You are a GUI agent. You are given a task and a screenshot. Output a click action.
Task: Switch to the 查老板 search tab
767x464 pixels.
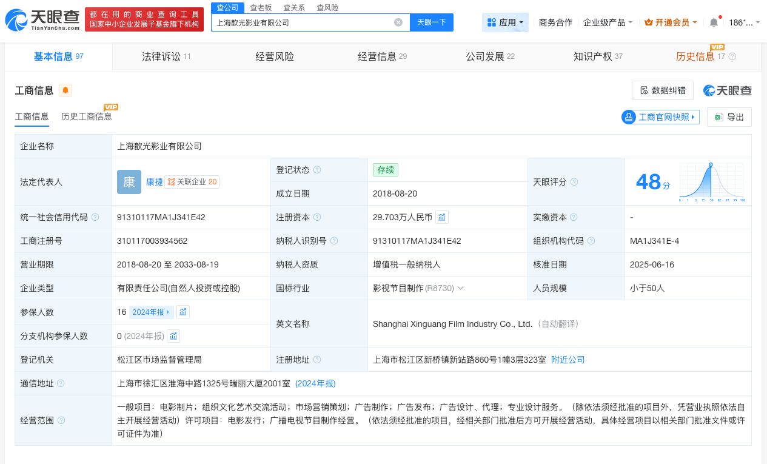coord(261,7)
